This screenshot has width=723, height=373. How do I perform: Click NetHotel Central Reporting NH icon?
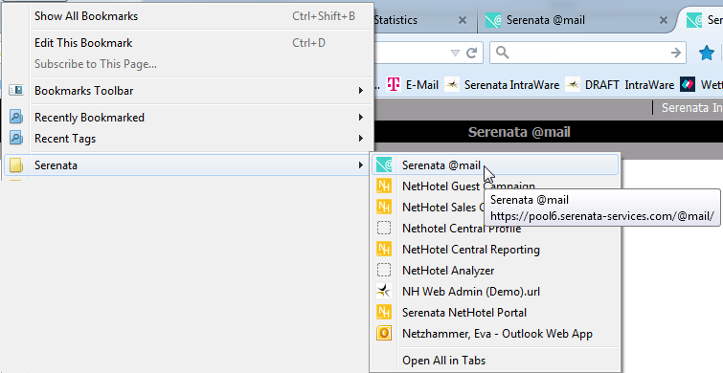tap(384, 249)
